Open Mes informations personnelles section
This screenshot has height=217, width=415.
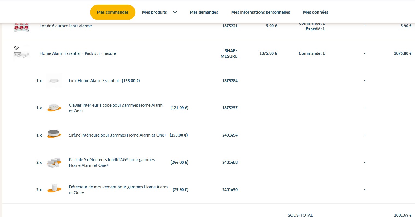[260, 12]
